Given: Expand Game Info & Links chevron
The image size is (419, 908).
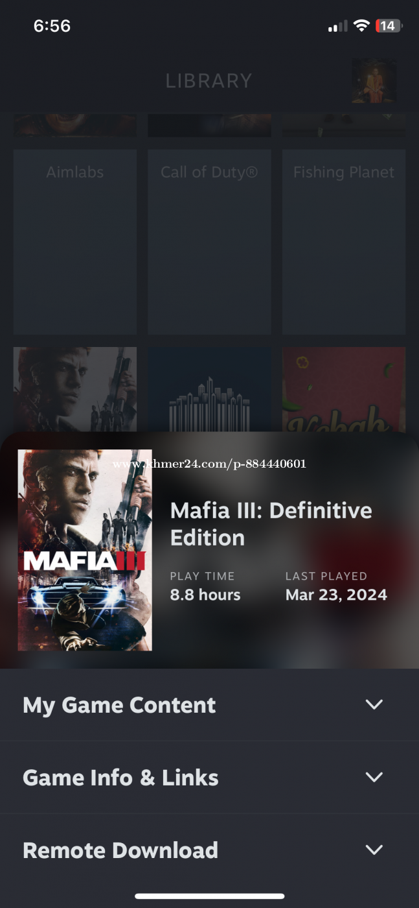Looking at the screenshot, I should [374, 777].
